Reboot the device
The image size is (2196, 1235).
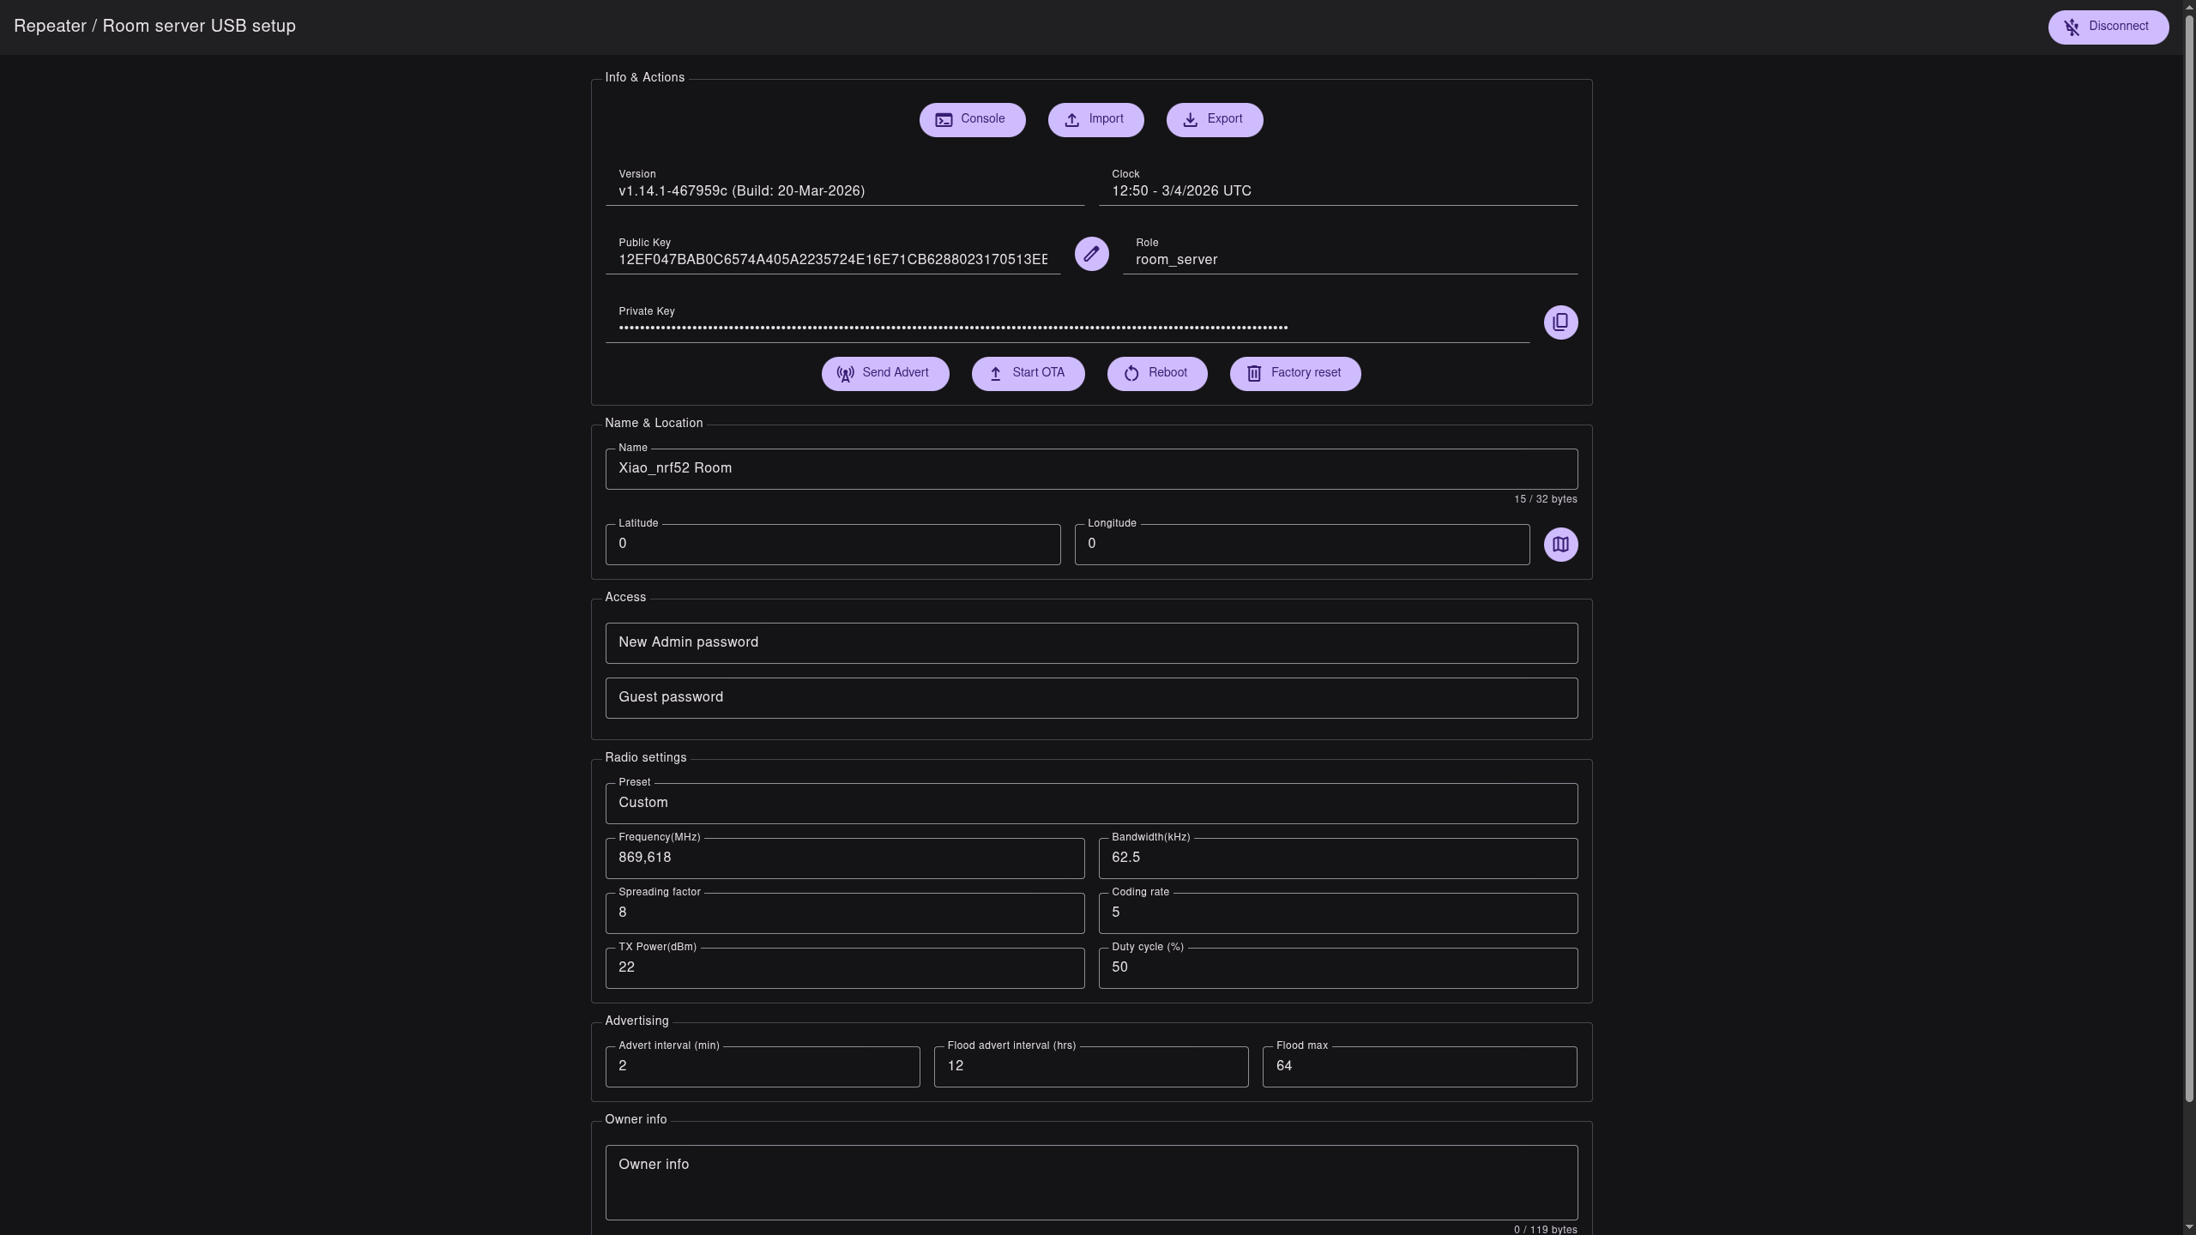1156,374
